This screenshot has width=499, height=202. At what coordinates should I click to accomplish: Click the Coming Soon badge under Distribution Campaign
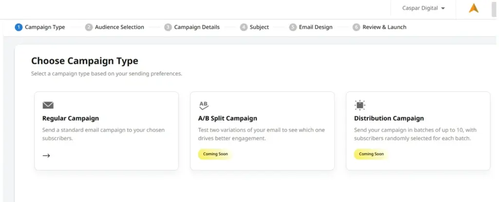(371, 154)
